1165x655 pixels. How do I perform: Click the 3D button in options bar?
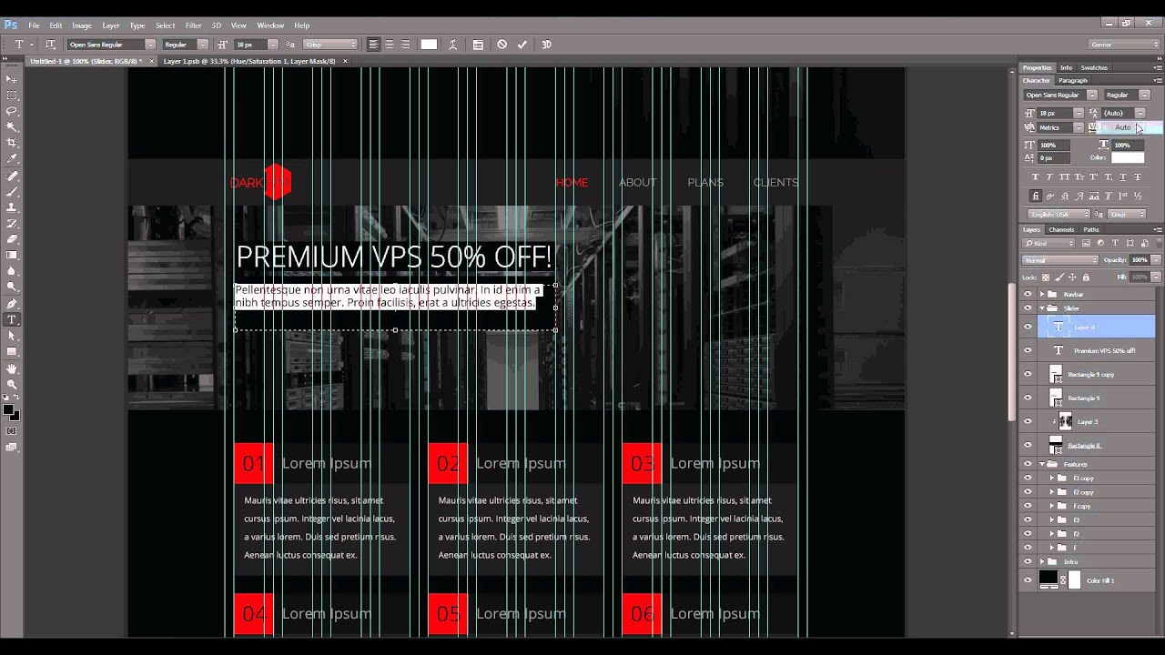pyautogui.click(x=546, y=44)
